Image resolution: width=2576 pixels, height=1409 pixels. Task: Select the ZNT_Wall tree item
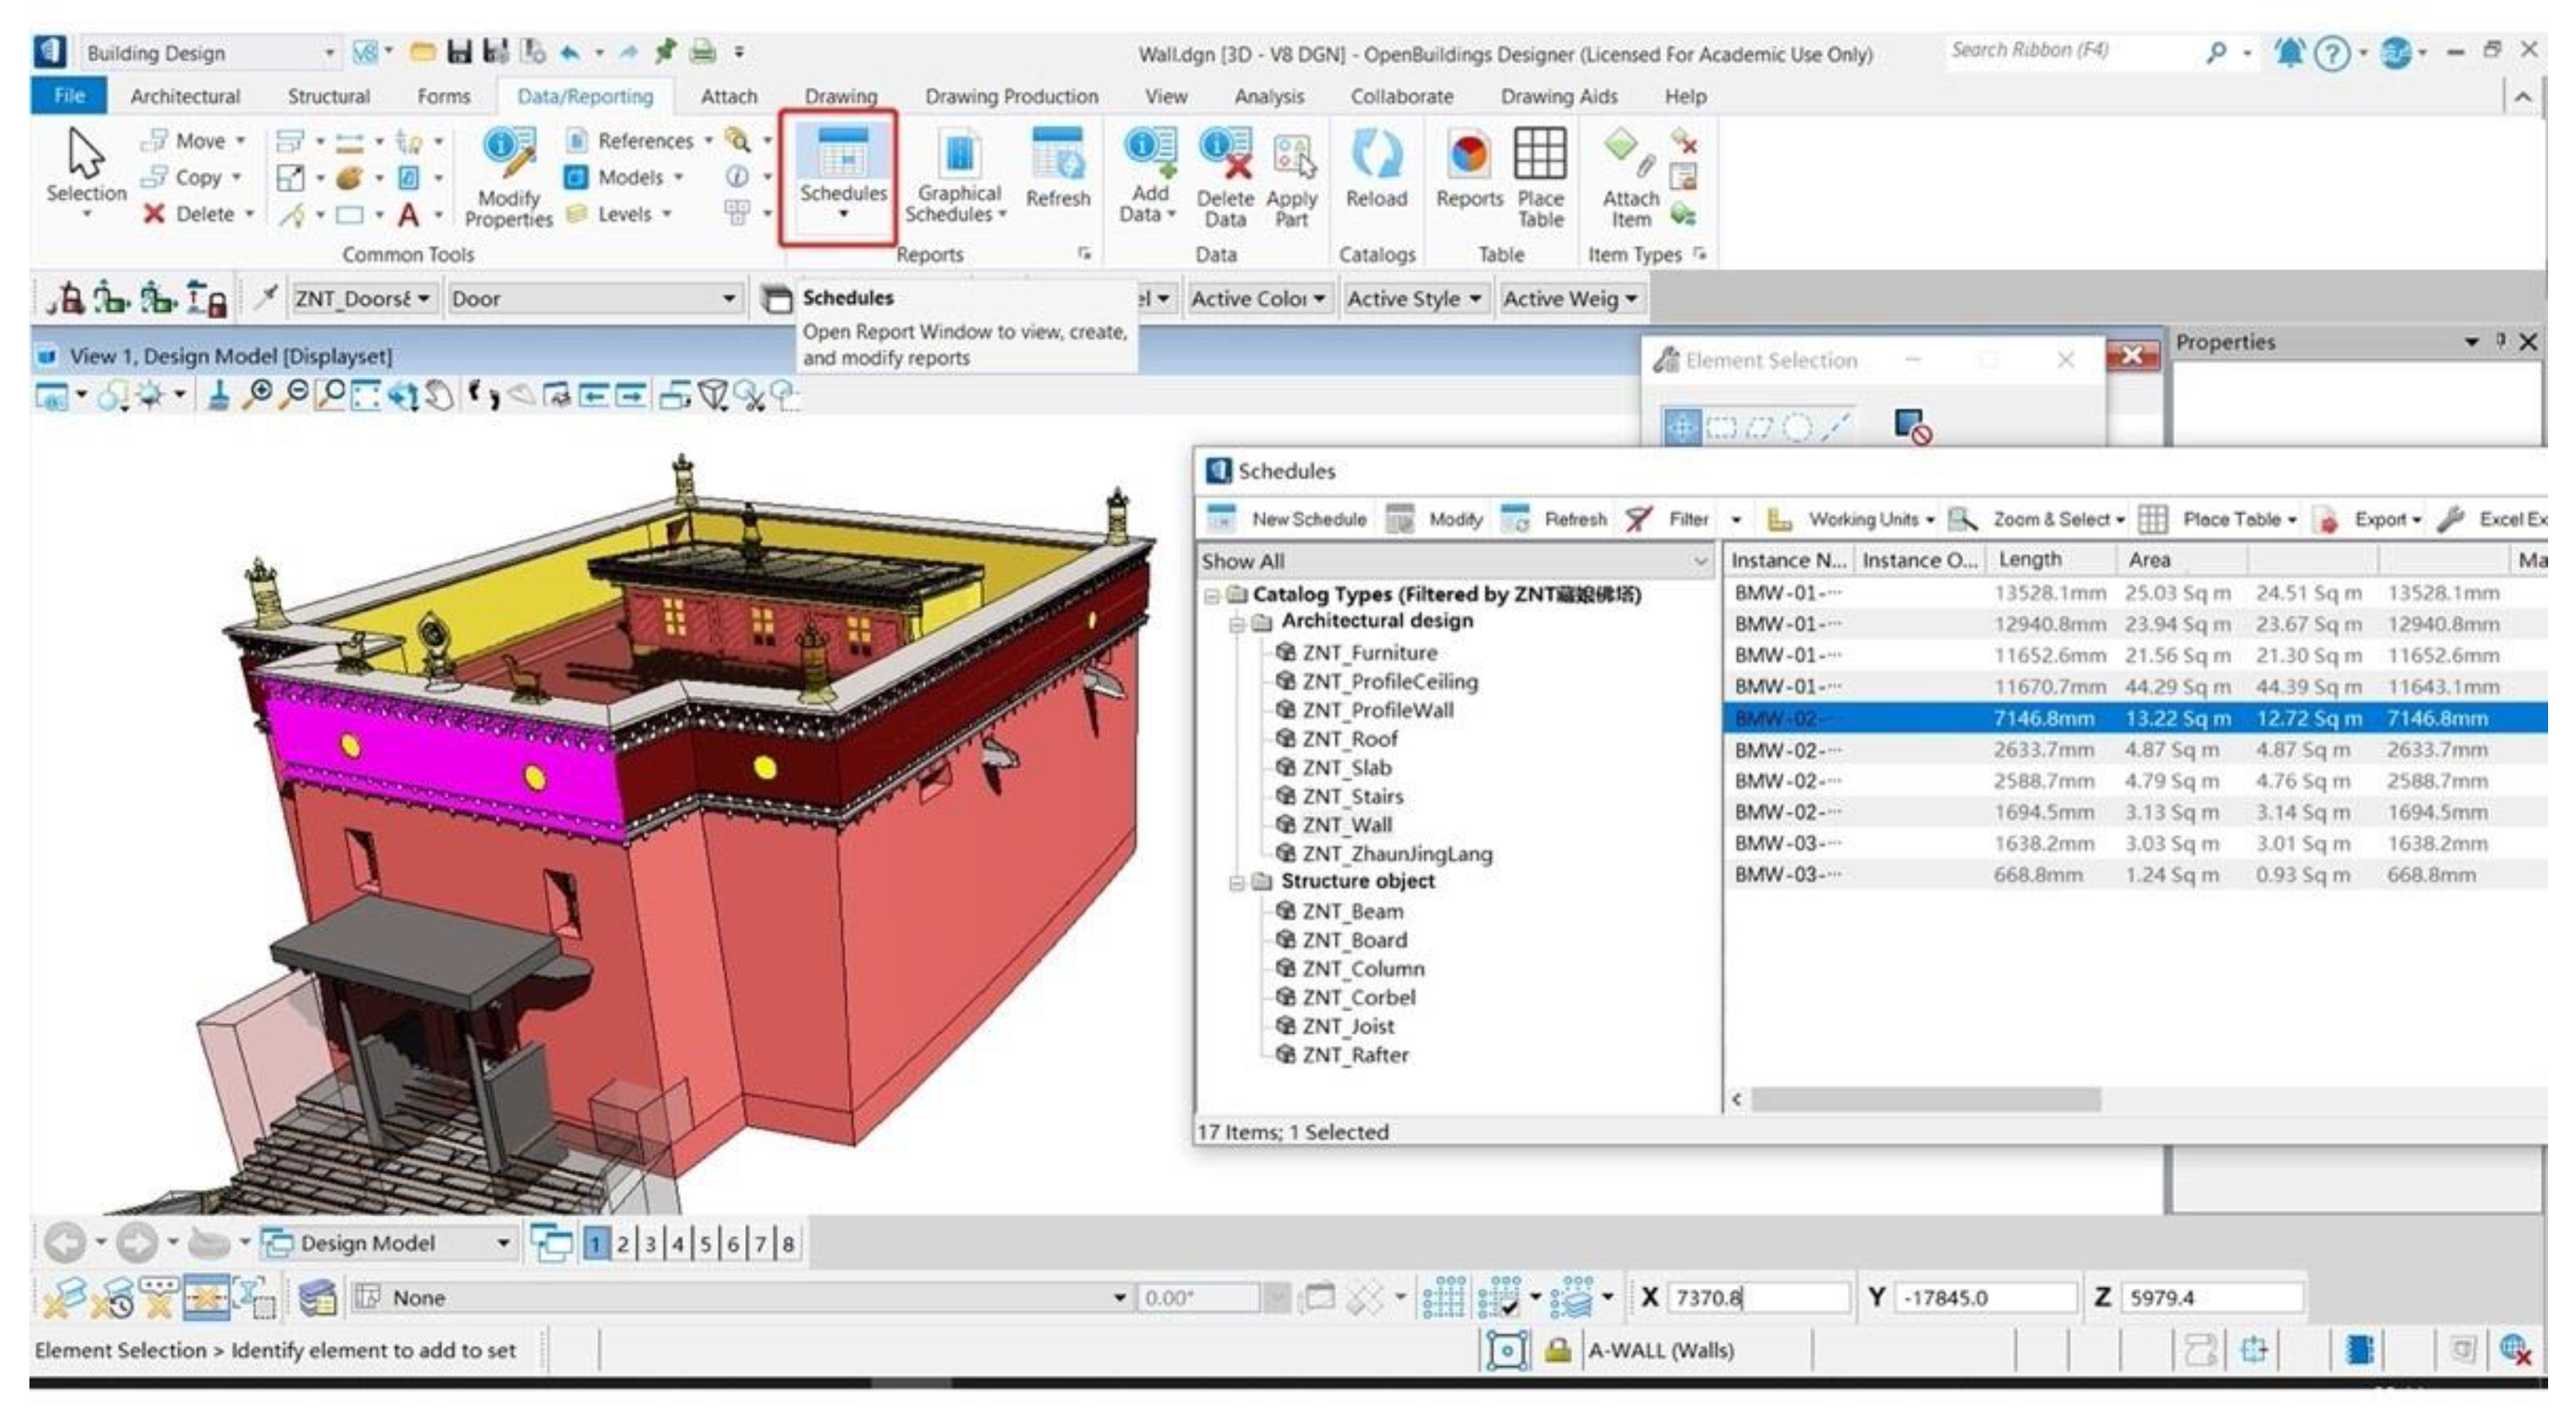point(1345,825)
